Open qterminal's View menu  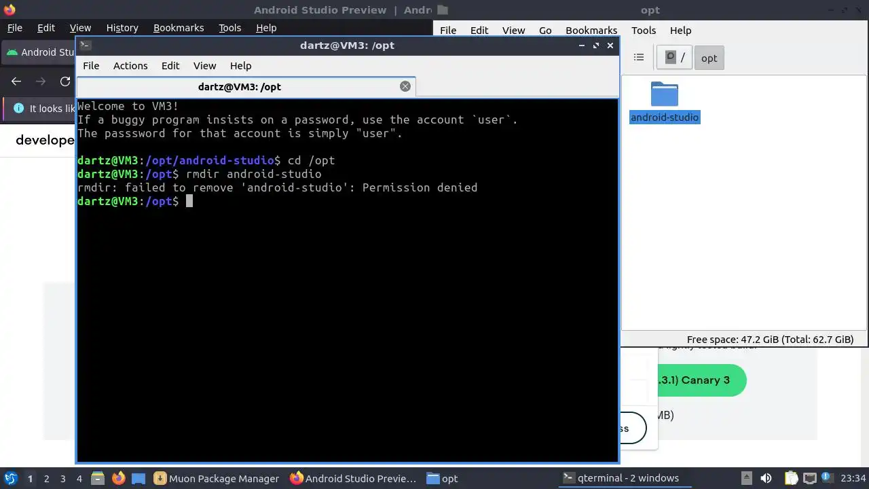[204, 66]
